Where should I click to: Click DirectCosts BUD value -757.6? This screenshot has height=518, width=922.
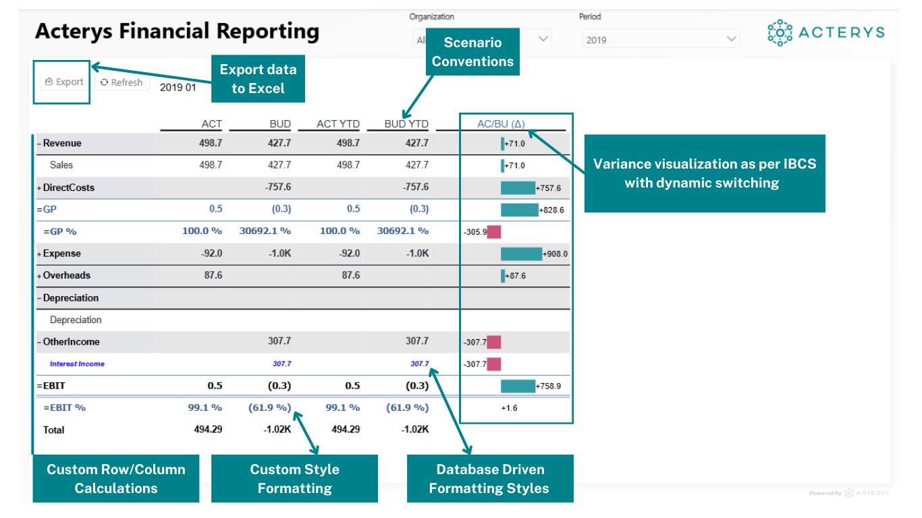click(277, 188)
